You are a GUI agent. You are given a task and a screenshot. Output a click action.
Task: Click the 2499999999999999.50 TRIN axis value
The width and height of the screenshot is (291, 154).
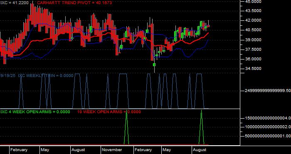click(268, 91)
